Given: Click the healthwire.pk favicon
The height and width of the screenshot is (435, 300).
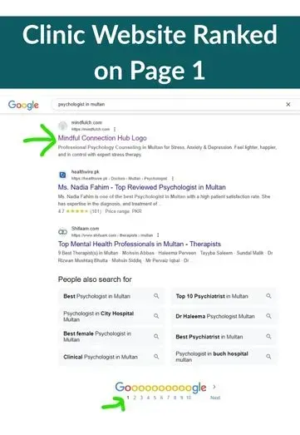Looking at the screenshot, I should pos(63,175).
